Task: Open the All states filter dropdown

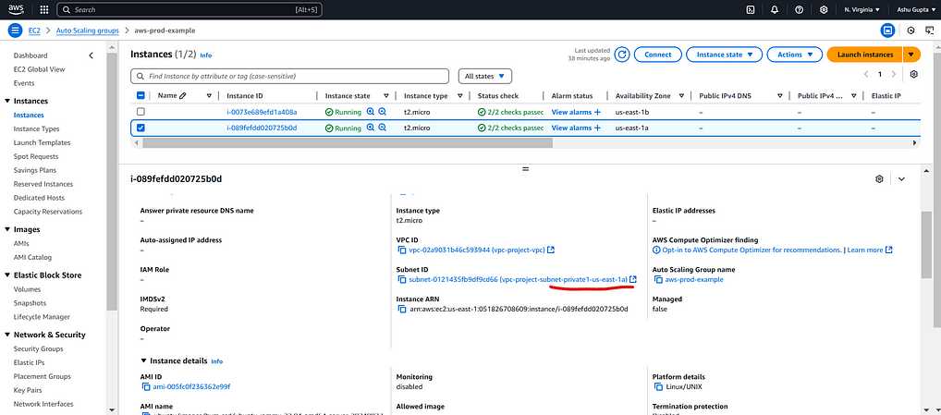Action: (485, 76)
